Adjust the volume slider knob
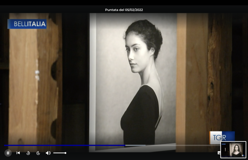This screenshot has height=160, width=248. pos(65,153)
